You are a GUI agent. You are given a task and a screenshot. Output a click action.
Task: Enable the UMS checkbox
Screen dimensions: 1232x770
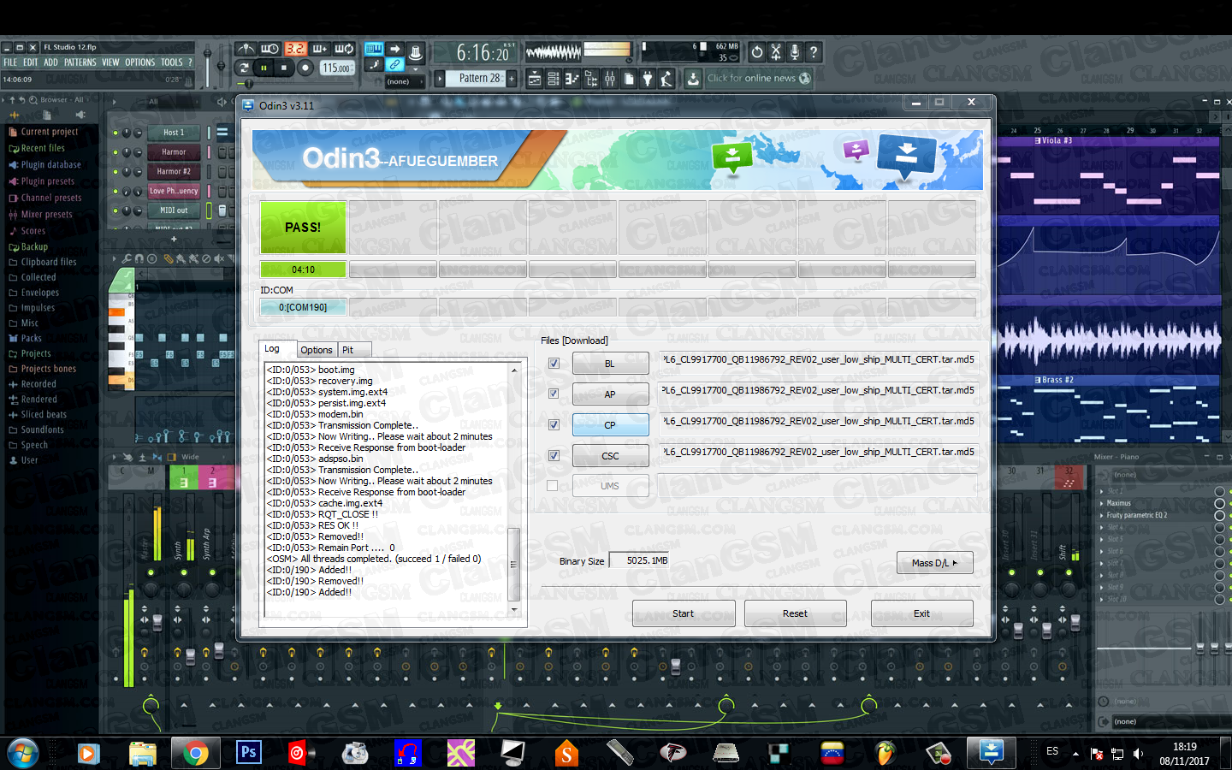[x=553, y=486]
